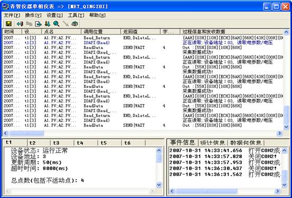Click the grayed-out copy toolbar icon
292x198 pixels.
[x=29, y=24]
